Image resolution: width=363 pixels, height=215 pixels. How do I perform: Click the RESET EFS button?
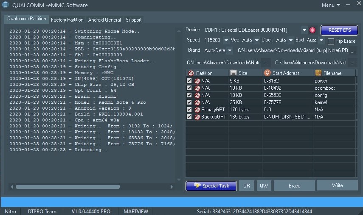339,30
